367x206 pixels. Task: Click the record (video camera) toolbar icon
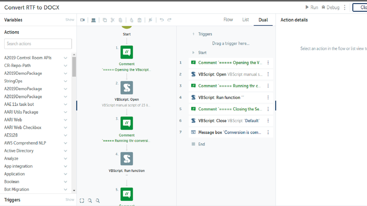(83, 20)
